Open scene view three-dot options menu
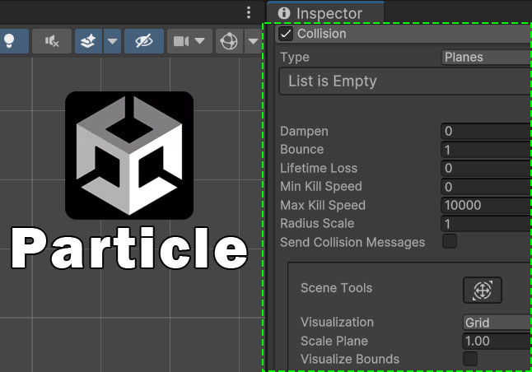 (249, 12)
